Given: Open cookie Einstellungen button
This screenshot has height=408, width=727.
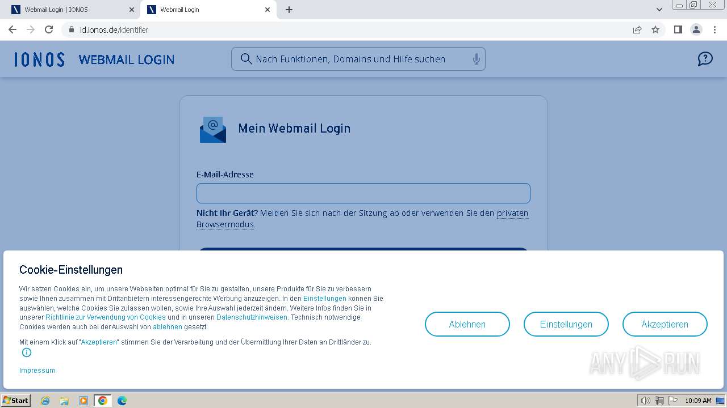Looking at the screenshot, I should (566, 324).
